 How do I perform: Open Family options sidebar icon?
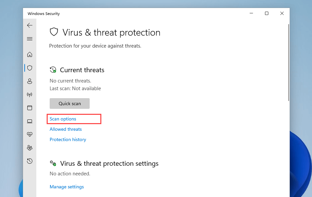coord(30,148)
